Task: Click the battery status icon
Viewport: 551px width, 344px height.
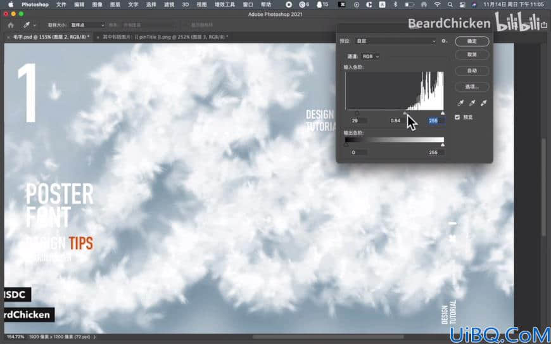Action: pos(409,4)
